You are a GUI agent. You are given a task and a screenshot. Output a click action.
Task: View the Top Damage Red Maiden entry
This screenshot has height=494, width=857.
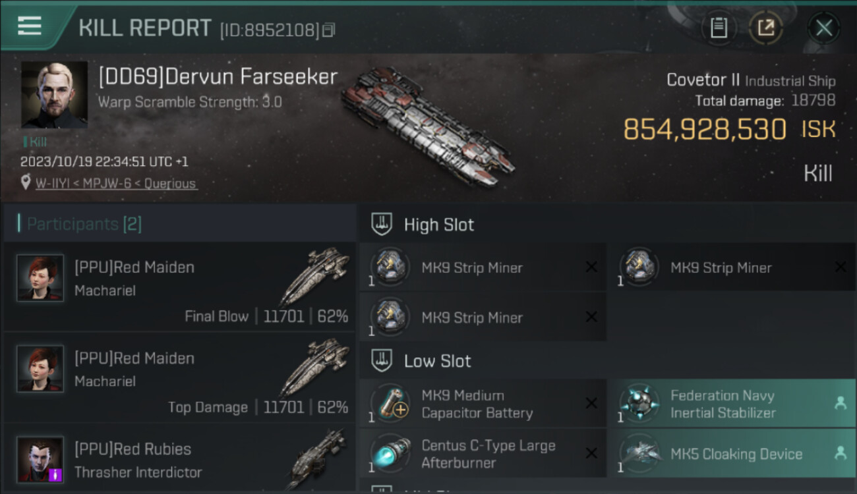pos(179,377)
